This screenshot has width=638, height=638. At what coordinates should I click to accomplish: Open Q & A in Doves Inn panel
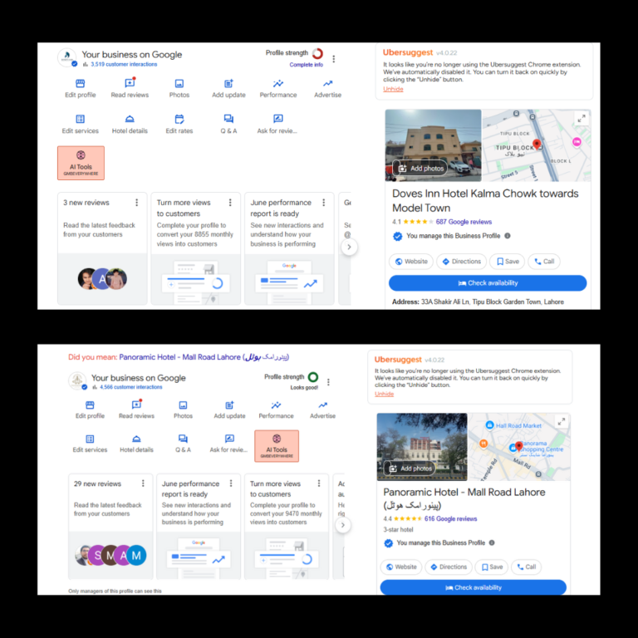tap(228, 125)
